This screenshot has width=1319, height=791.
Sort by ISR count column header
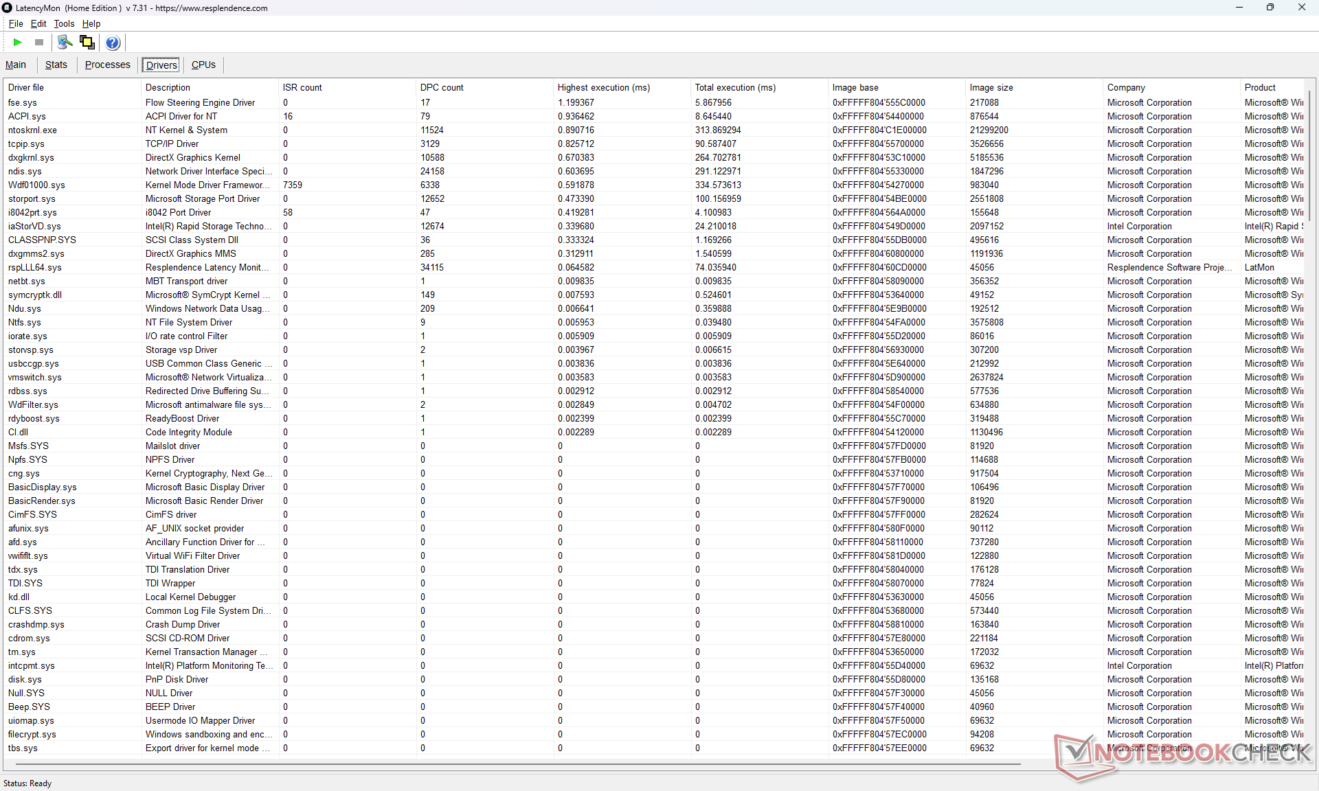click(x=302, y=87)
